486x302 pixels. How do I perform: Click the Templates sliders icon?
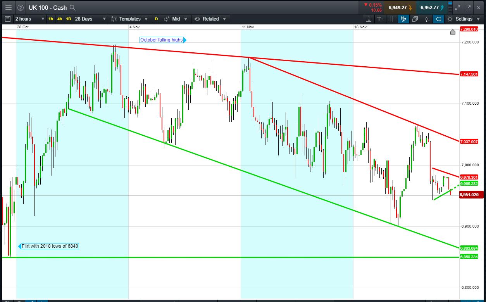pyautogui.click(x=114, y=19)
